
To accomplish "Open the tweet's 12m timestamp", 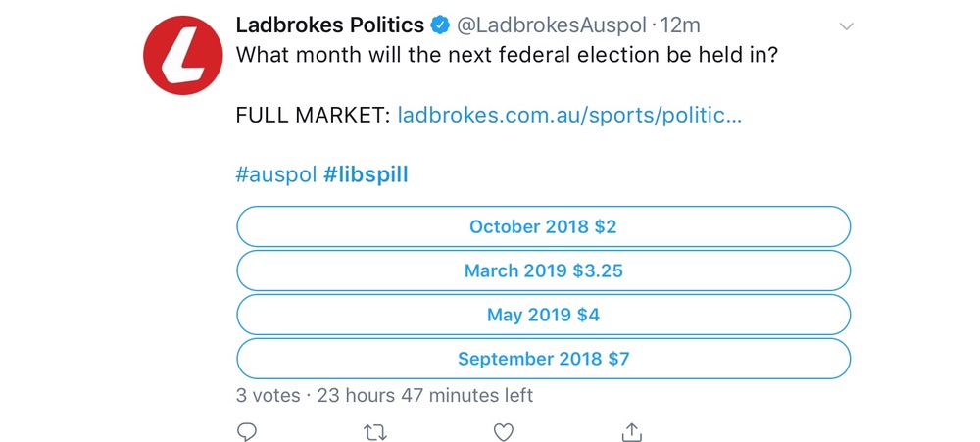I will (x=682, y=25).
